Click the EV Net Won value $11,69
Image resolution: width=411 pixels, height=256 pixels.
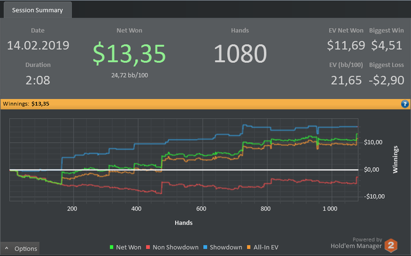(346, 45)
